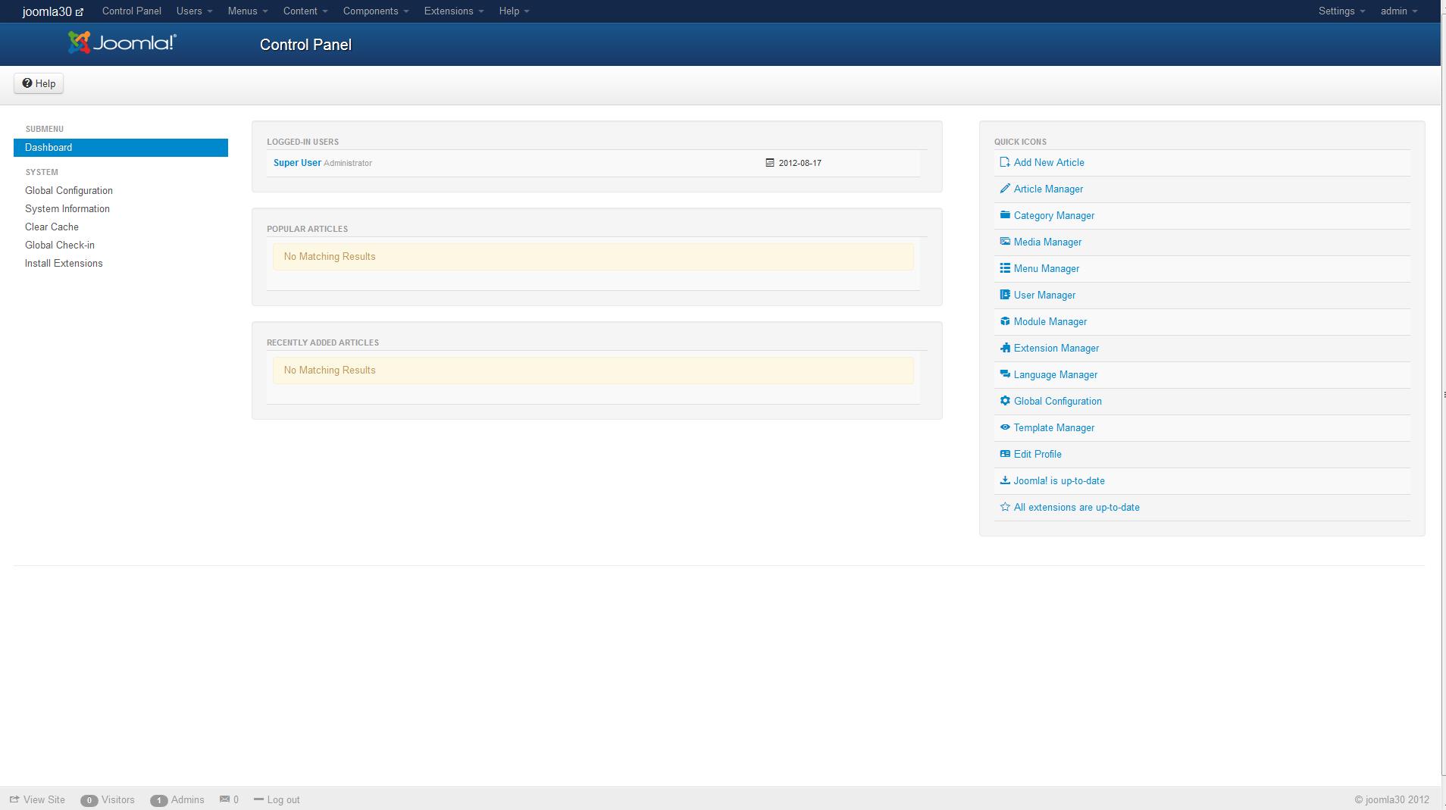The height and width of the screenshot is (810, 1446).
Task: Click the calendar icon next to 2012-08-17
Action: (x=770, y=163)
